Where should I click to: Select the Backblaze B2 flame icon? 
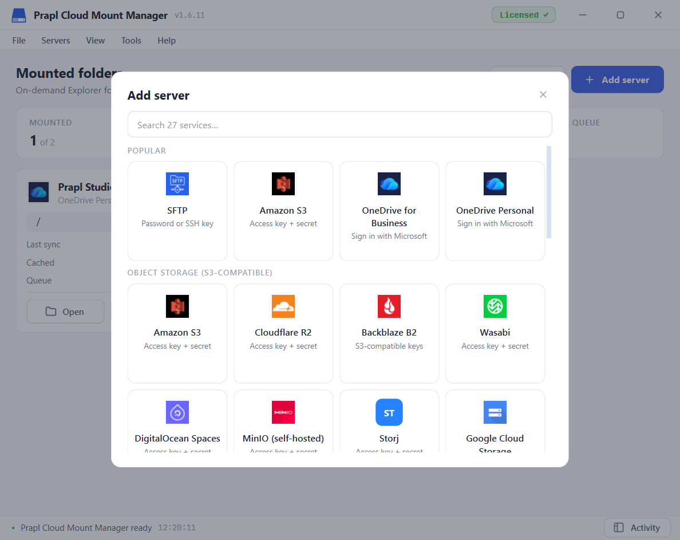tap(389, 306)
